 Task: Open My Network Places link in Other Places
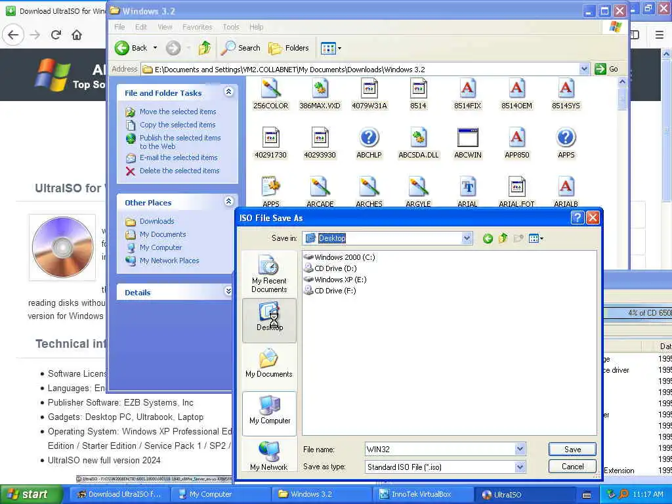169,261
